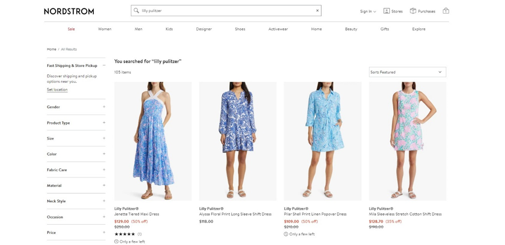Open the Sale menu item
The width and height of the screenshot is (505, 245).
pyautogui.click(x=71, y=29)
